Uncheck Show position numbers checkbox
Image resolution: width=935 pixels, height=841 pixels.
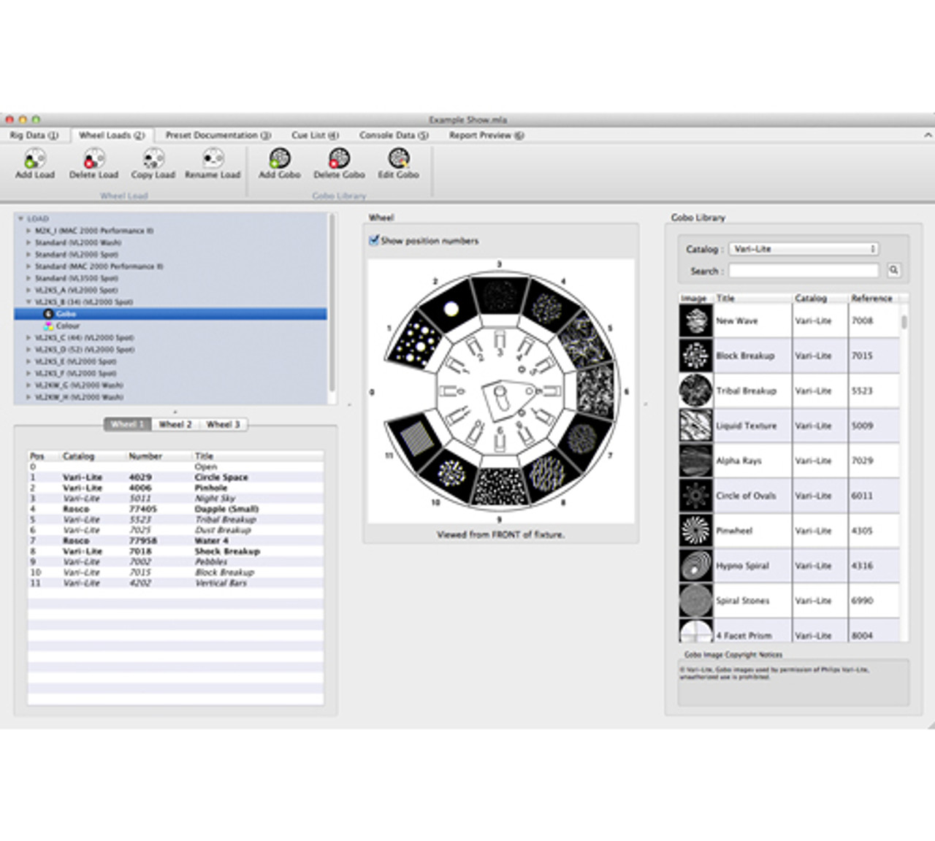coord(374,240)
